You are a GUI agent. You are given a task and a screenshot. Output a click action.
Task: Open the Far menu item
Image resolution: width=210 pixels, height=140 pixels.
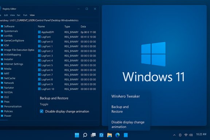click(19, 15)
